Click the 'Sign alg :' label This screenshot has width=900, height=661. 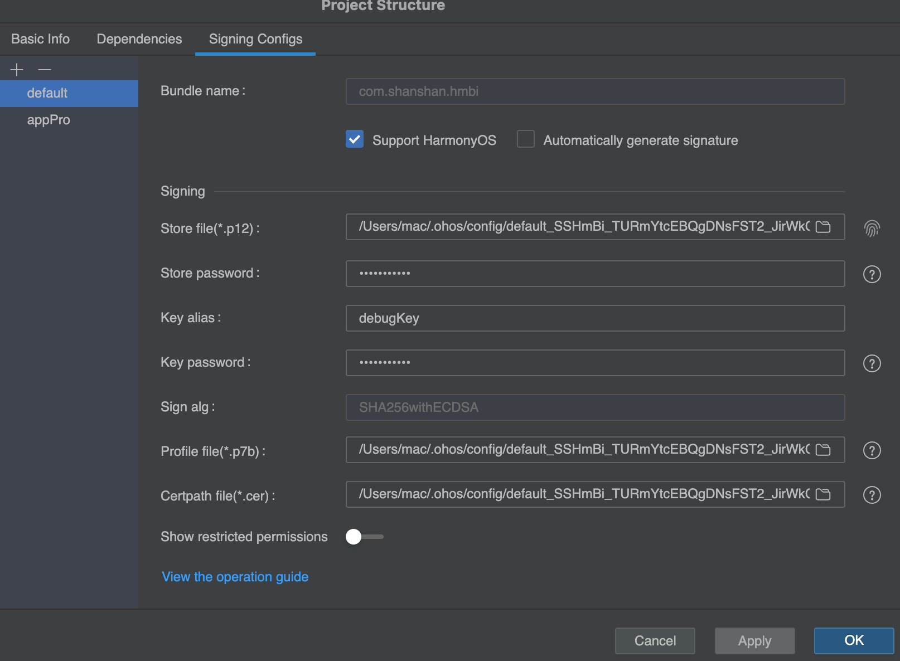(x=188, y=407)
